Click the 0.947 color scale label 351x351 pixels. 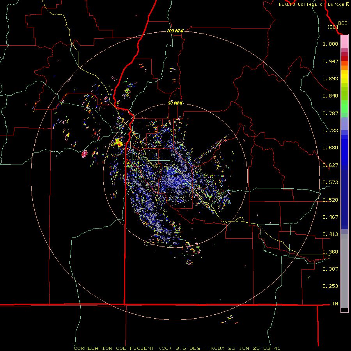click(330, 61)
